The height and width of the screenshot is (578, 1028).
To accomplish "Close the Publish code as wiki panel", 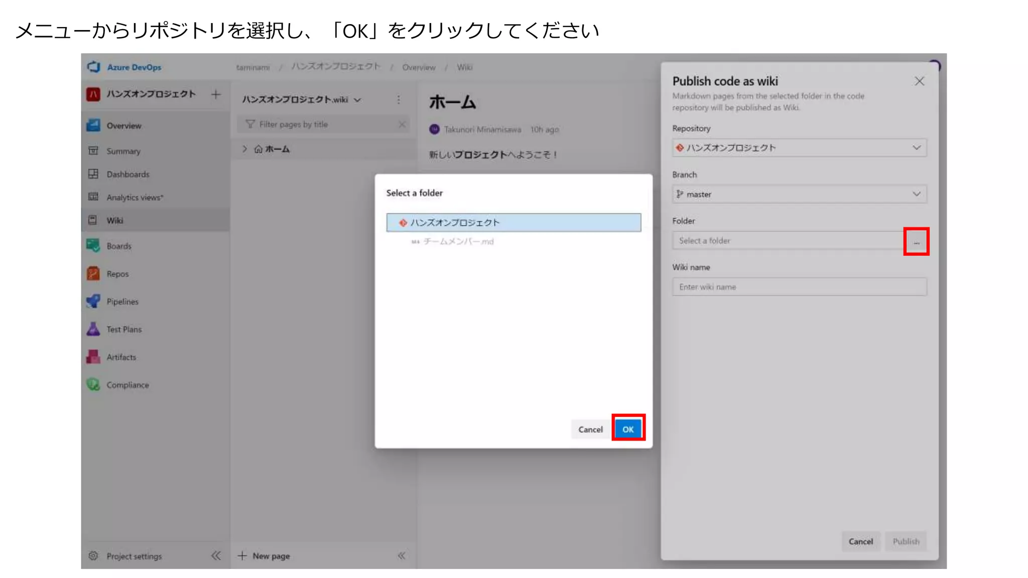I will (x=919, y=81).
